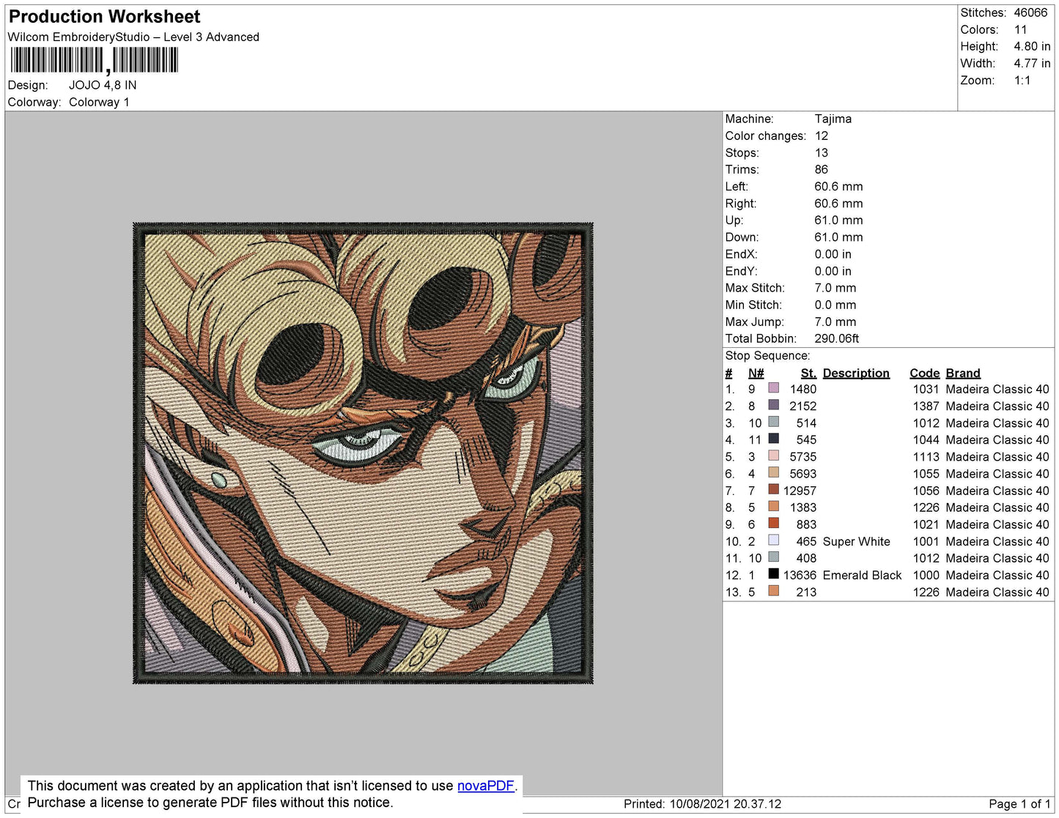Image resolution: width=1059 pixels, height=818 pixels.
Task: Click stitch count 13636 in row 12
Action: 800,575
